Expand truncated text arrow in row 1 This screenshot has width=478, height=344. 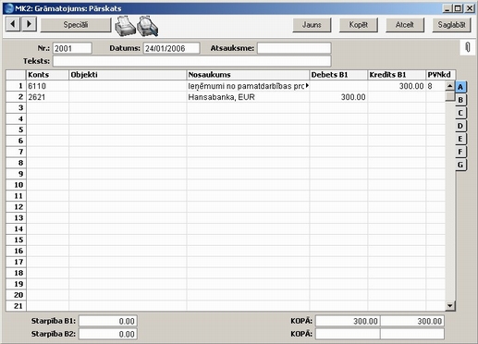307,86
